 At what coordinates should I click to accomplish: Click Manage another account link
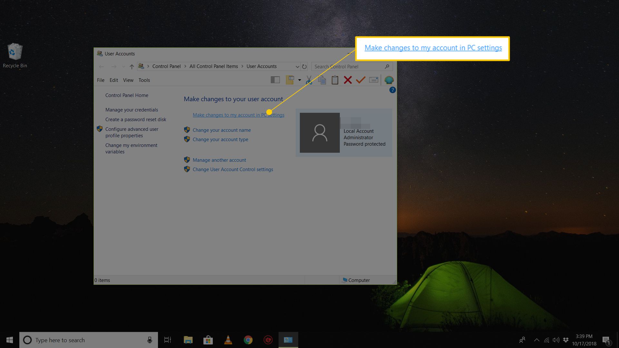[x=219, y=160]
